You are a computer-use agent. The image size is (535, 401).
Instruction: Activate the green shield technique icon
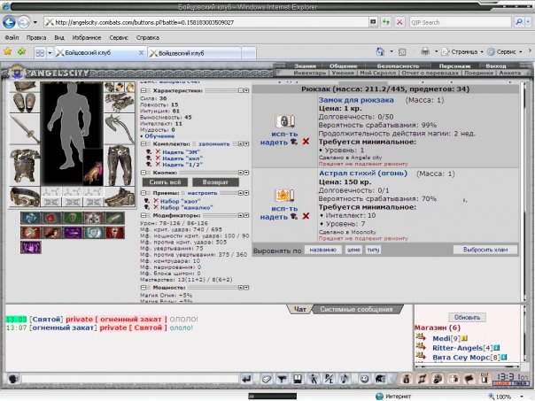[73, 219]
